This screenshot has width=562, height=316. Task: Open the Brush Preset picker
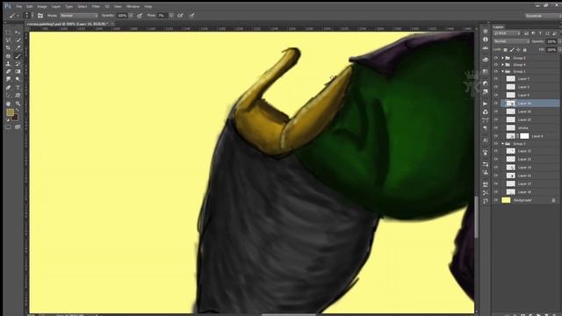(28, 16)
